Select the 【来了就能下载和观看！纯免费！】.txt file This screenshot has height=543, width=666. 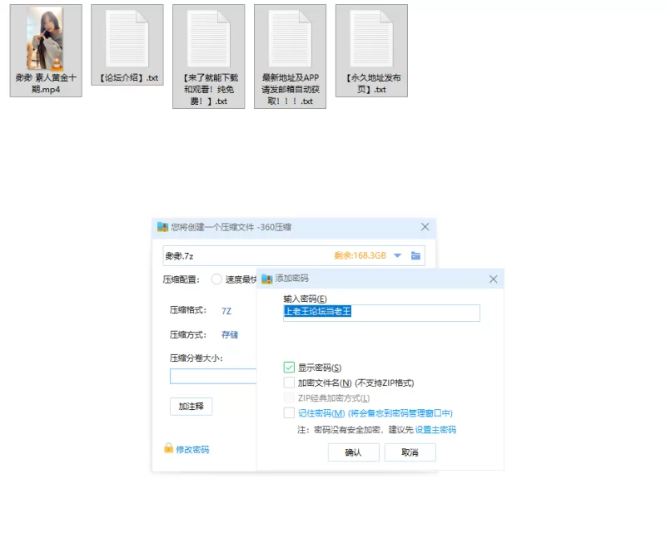pos(209,57)
